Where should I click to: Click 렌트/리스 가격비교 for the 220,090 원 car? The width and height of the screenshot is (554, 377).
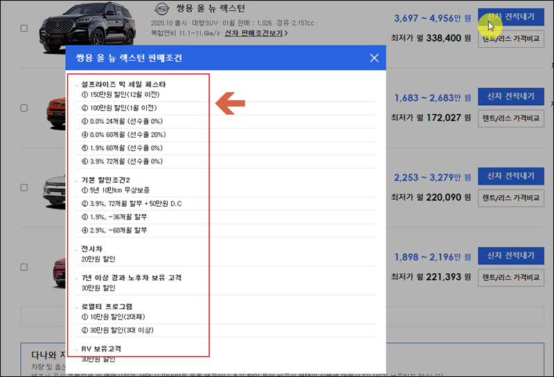(511, 198)
